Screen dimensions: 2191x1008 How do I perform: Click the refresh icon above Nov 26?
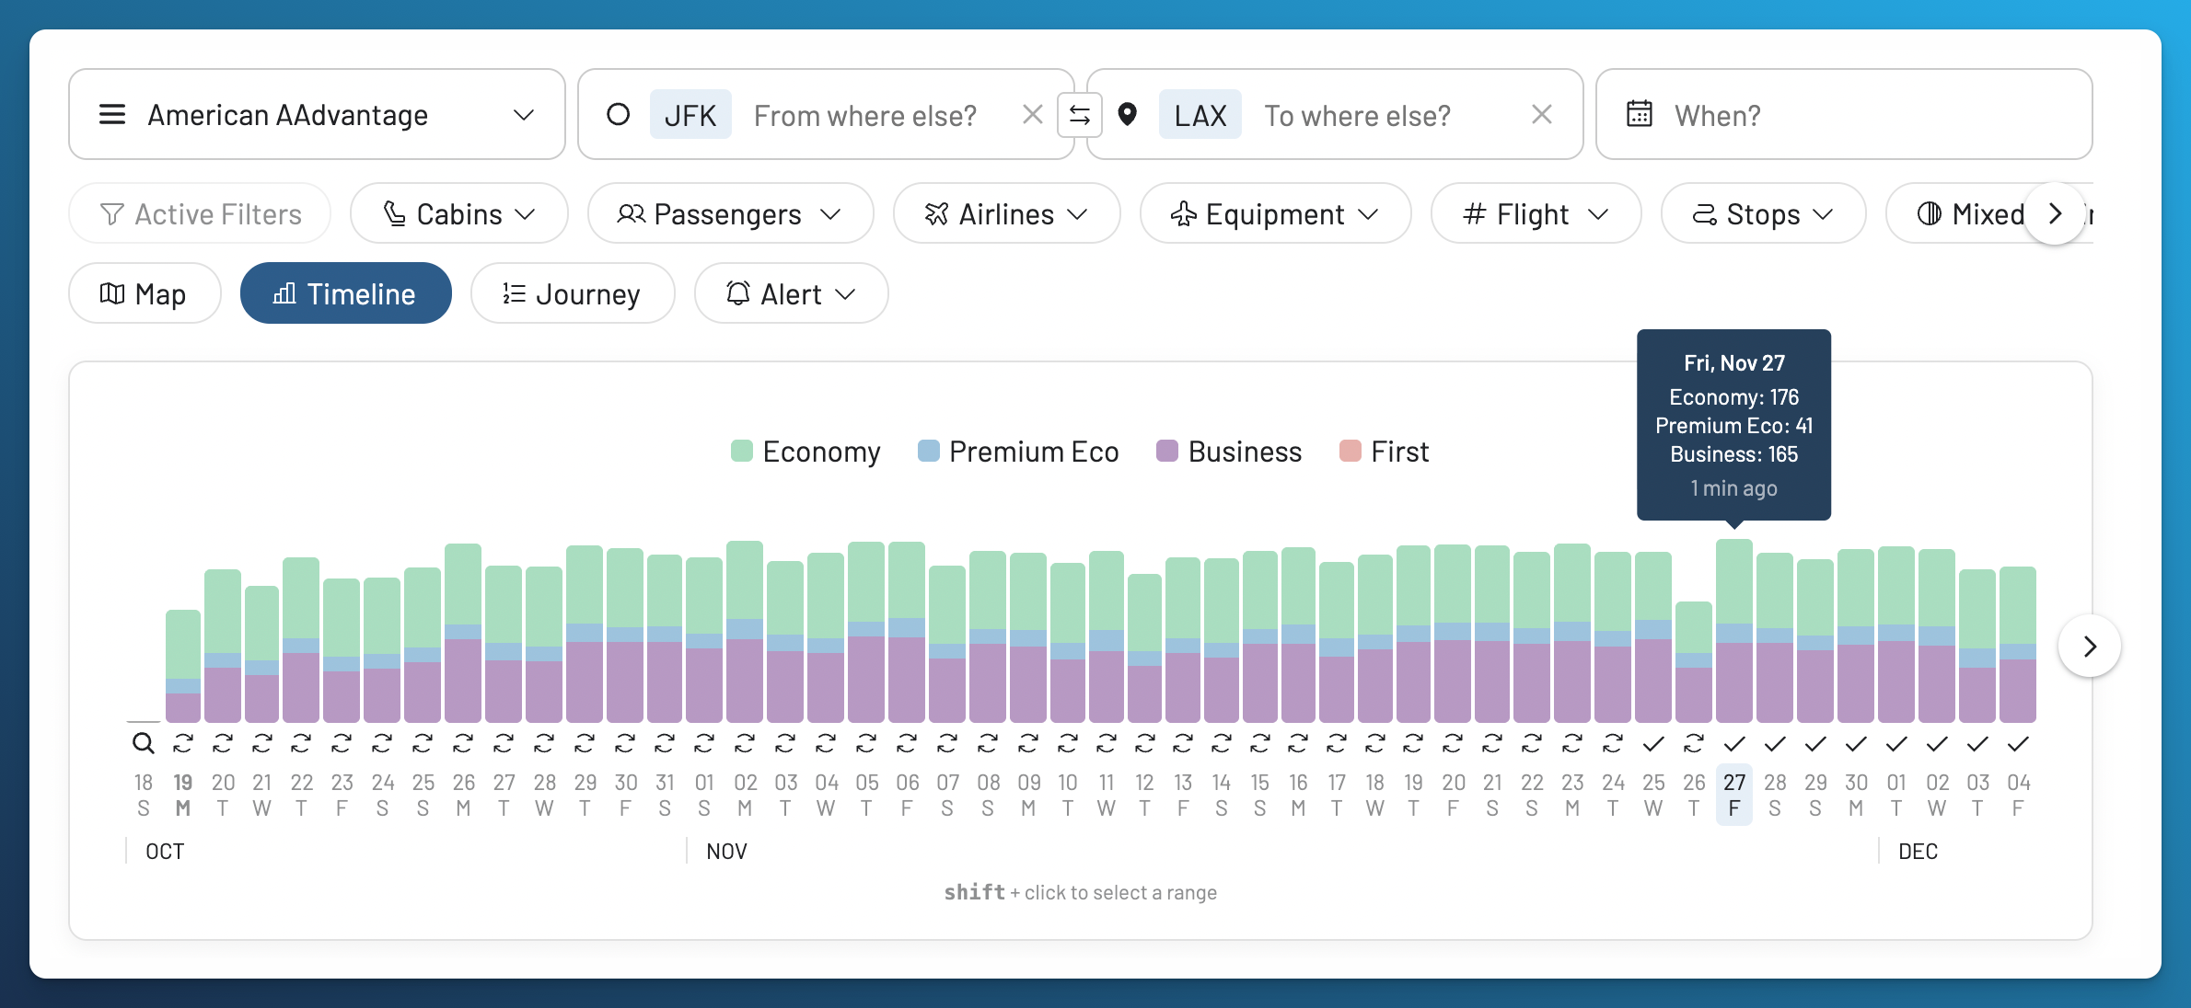click(1694, 743)
